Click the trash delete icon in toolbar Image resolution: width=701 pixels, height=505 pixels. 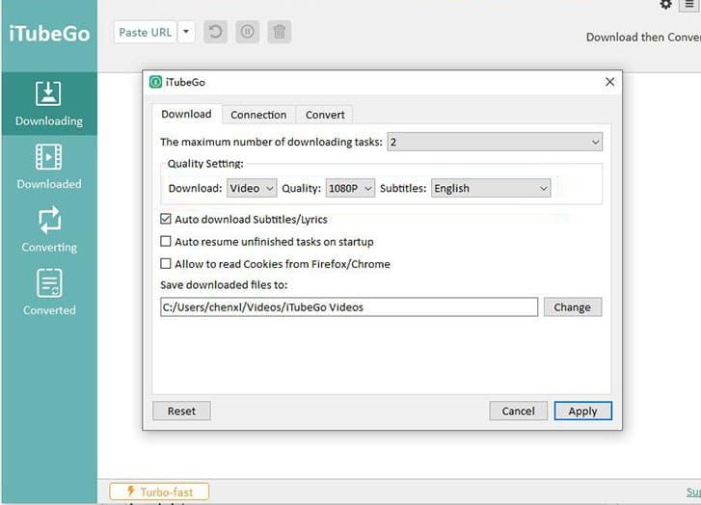coord(280,32)
